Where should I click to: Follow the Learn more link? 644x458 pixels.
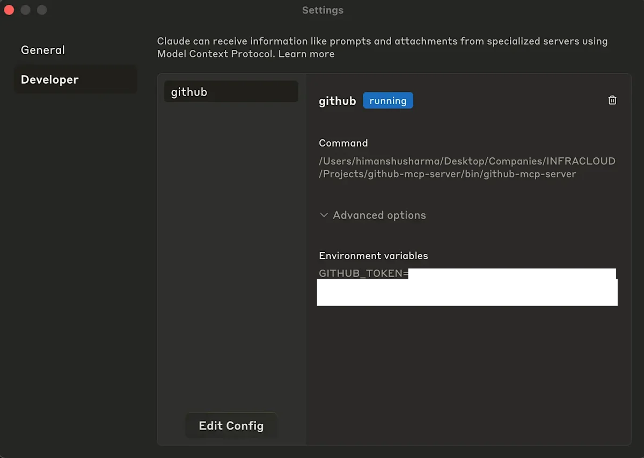[x=306, y=54]
